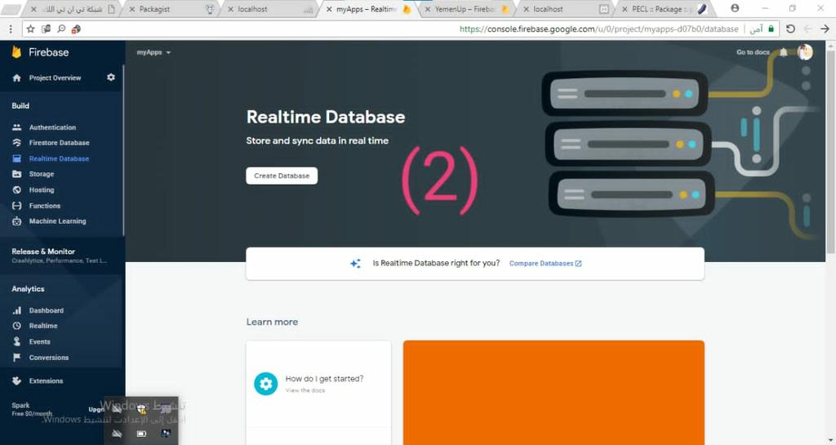Collapse the Build section heading
Viewport: 836px width, 445px height.
pyautogui.click(x=20, y=105)
